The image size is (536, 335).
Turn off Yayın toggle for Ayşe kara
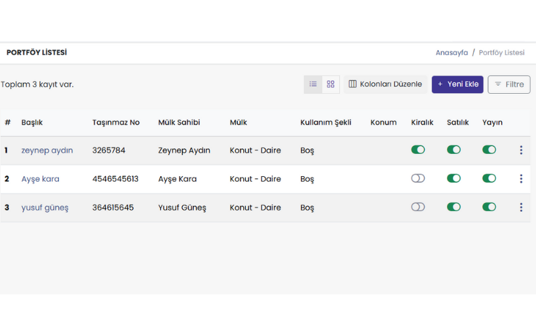coord(489,179)
